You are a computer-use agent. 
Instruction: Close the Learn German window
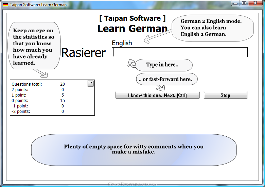[x=255, y=3]
